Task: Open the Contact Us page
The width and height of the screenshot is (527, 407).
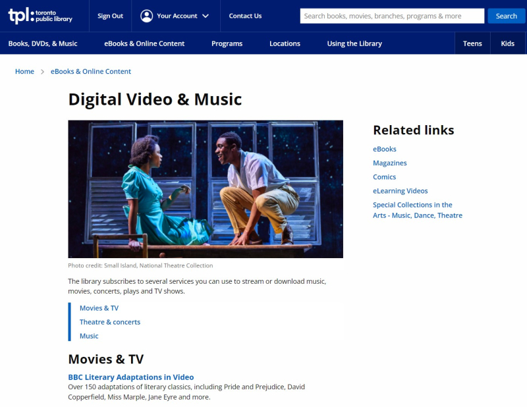Action: [x=245, y=16]
